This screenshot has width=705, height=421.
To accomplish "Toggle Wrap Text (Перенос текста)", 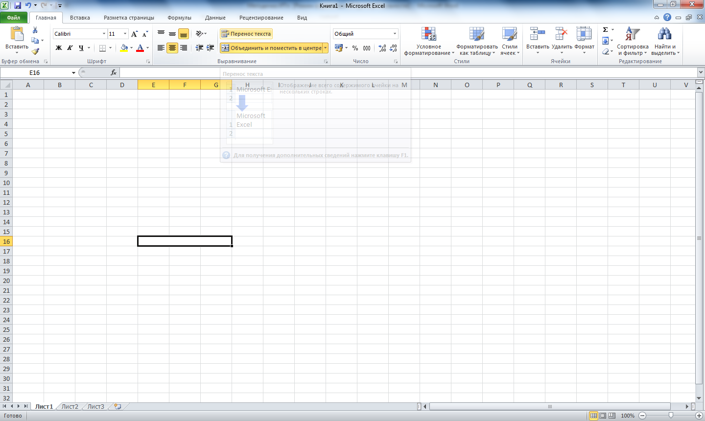I will click(246, 34).
